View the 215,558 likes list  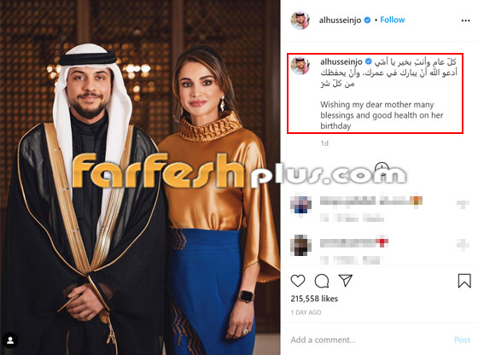(x=314, y=299)
